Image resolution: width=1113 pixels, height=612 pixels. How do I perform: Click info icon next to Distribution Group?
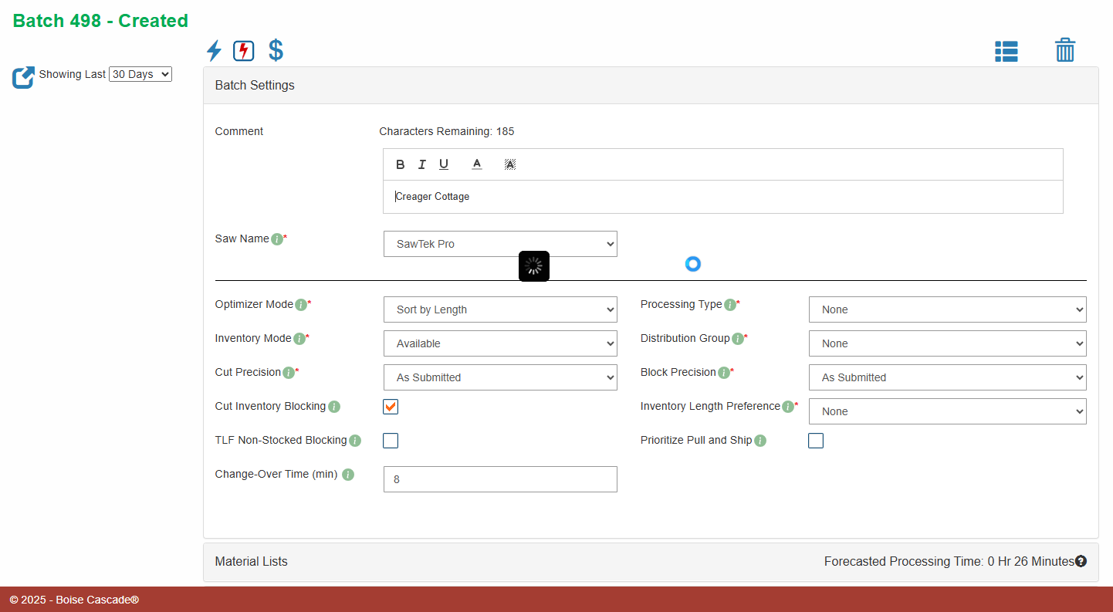coord(738,339)
